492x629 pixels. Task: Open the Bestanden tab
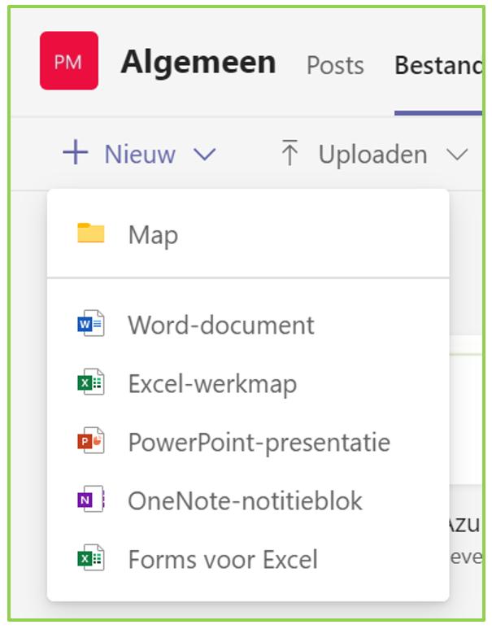click(x=438, y=65)
